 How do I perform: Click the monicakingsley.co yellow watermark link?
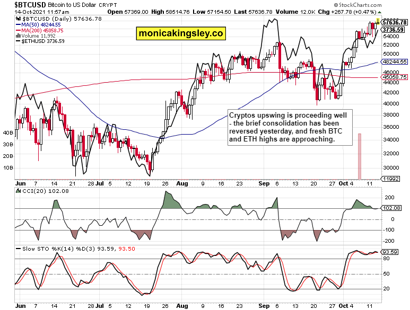click(180, 33)
